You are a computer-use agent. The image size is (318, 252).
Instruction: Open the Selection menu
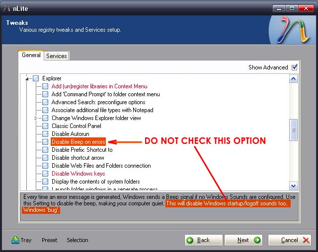[x=78, y=240]
